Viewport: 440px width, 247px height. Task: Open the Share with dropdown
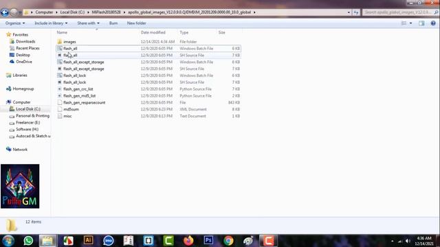(x=89, y=23)
